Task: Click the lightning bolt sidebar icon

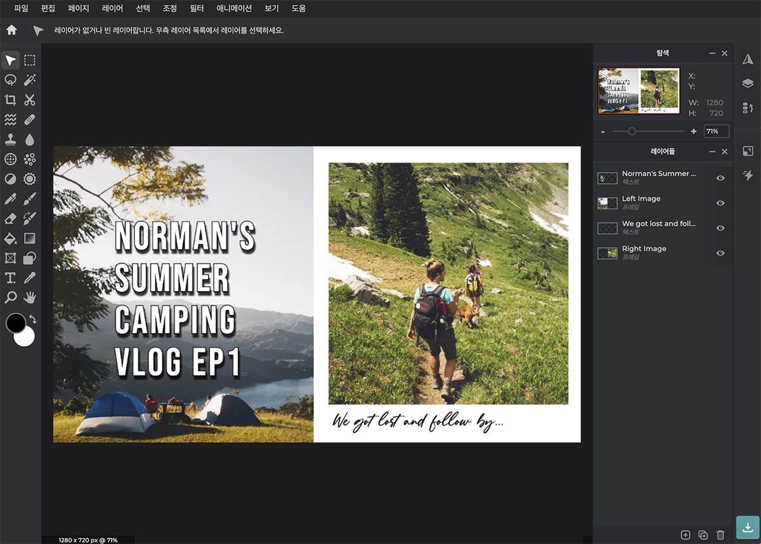Action: coord(748,175)
